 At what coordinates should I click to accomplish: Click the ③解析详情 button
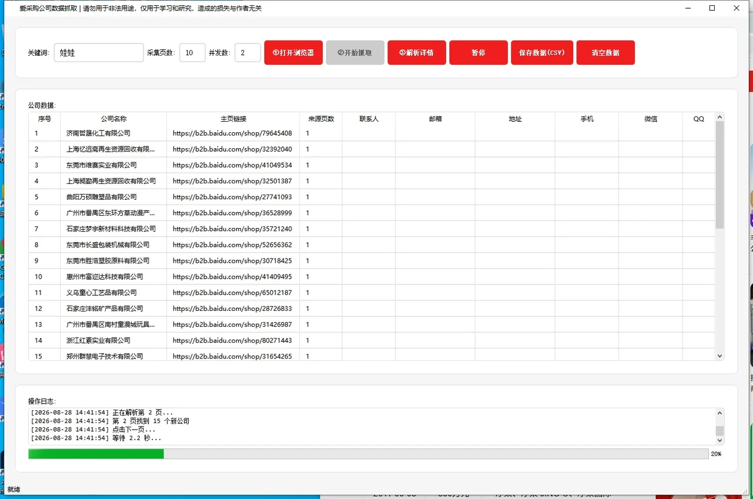click(417, 52)
